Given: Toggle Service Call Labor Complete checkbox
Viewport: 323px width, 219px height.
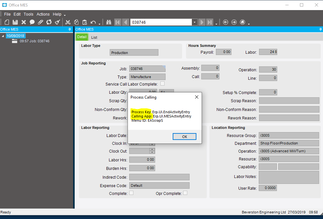Looking at the screenshot, I should [x=163, y=84].
